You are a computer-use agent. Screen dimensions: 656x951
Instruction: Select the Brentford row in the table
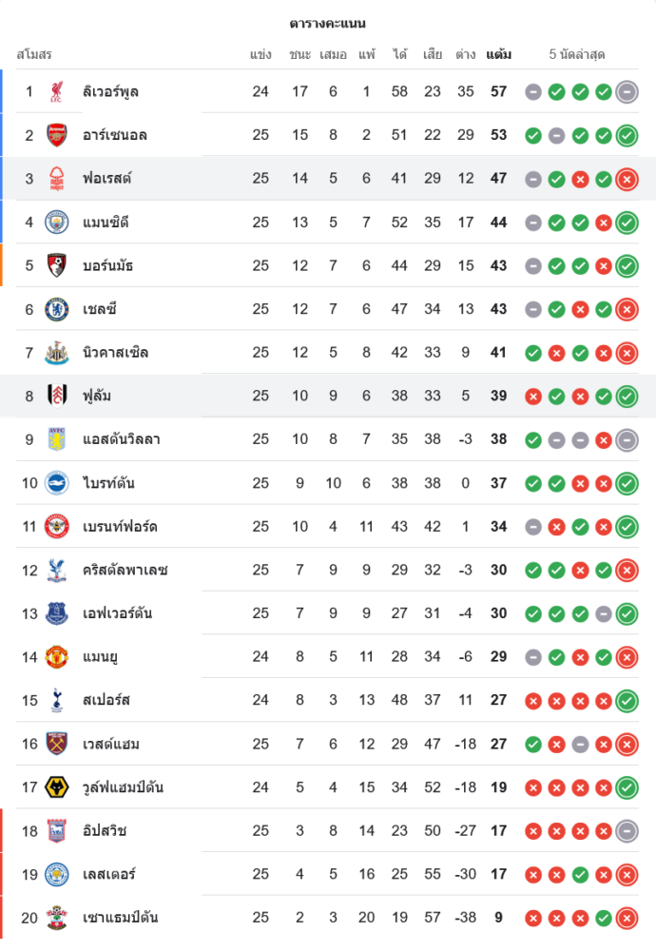[328, 527]
